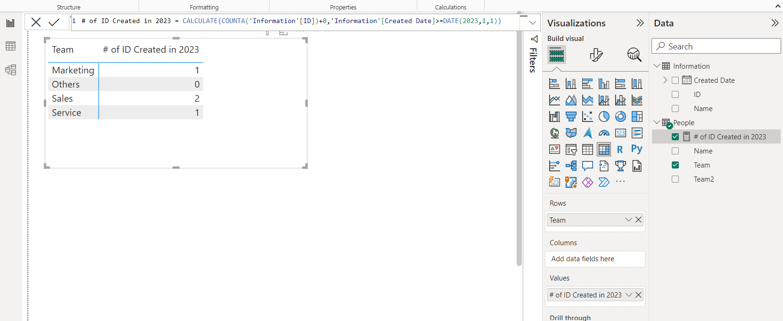Check the Name checkbox under Information
The image size is (783, 321).
tap(675, 109)
